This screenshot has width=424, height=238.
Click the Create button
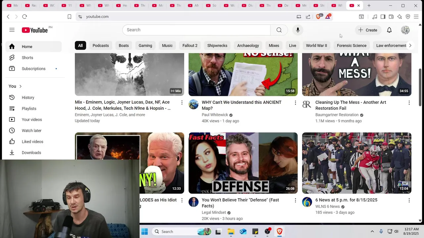pyautogui.click(x=368, y=30)
